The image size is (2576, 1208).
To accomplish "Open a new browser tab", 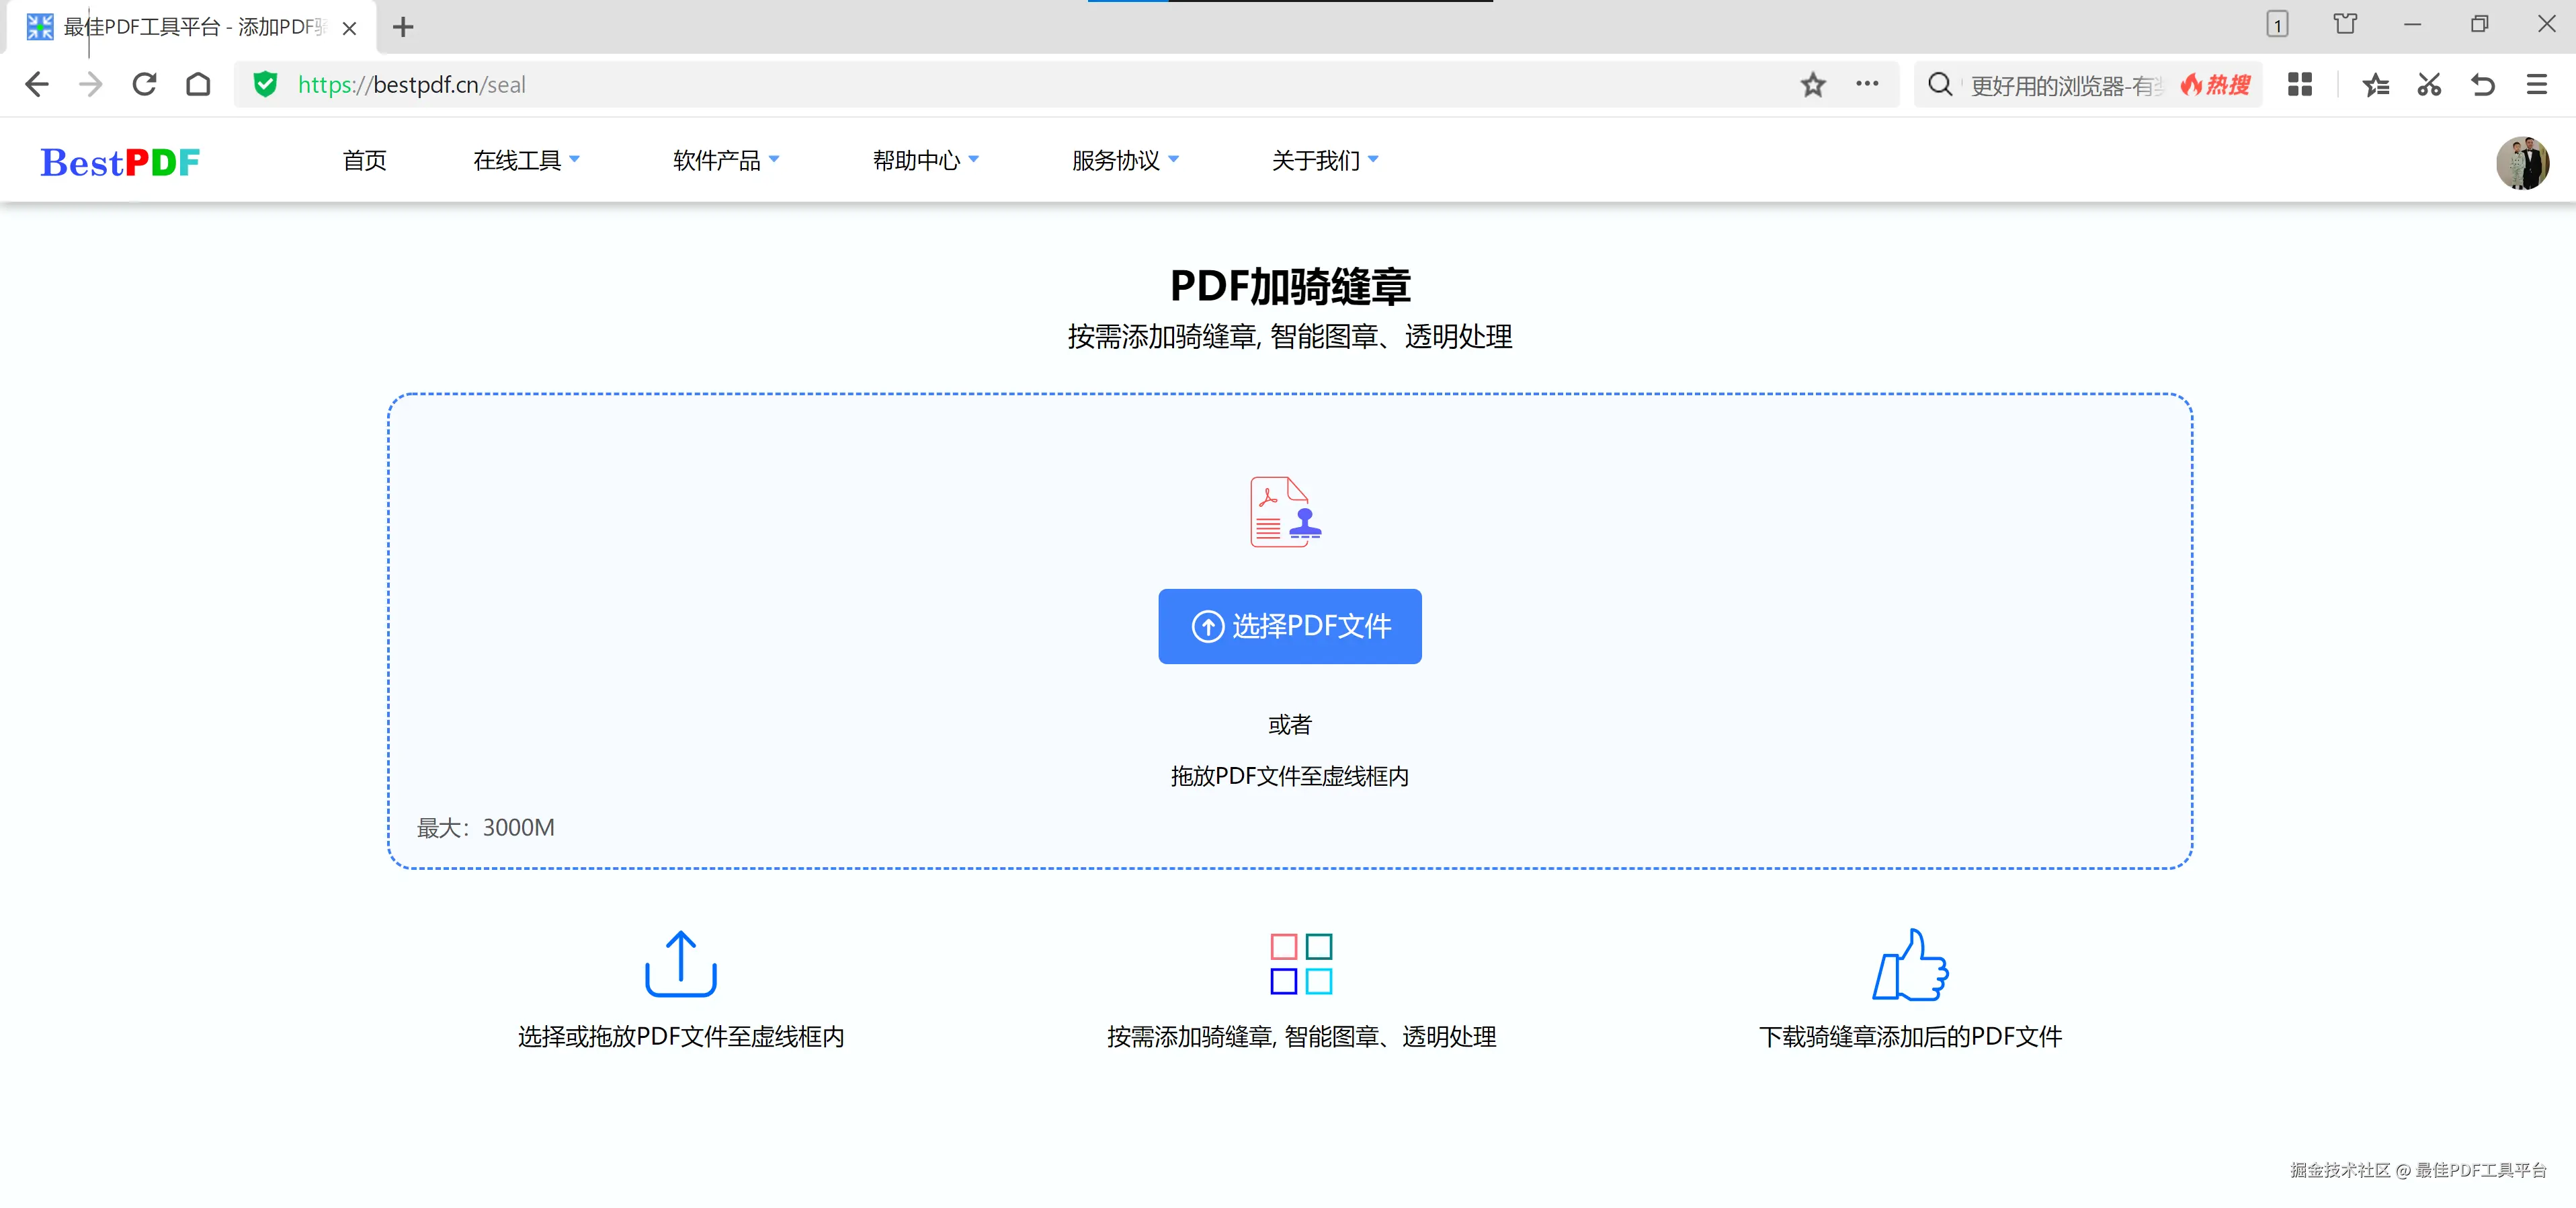I will [403, 27].
